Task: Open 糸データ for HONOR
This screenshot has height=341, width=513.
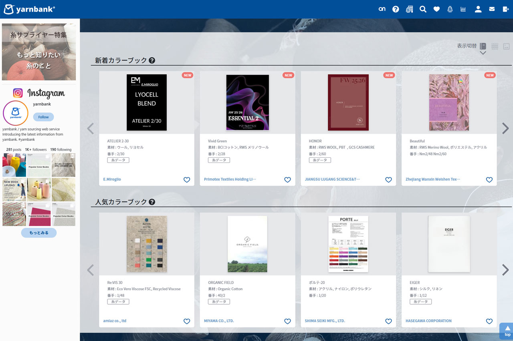Action: 320,160
